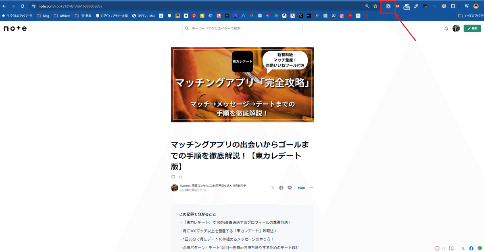Open the Amazon bookmark

click(x=284, y=16)
